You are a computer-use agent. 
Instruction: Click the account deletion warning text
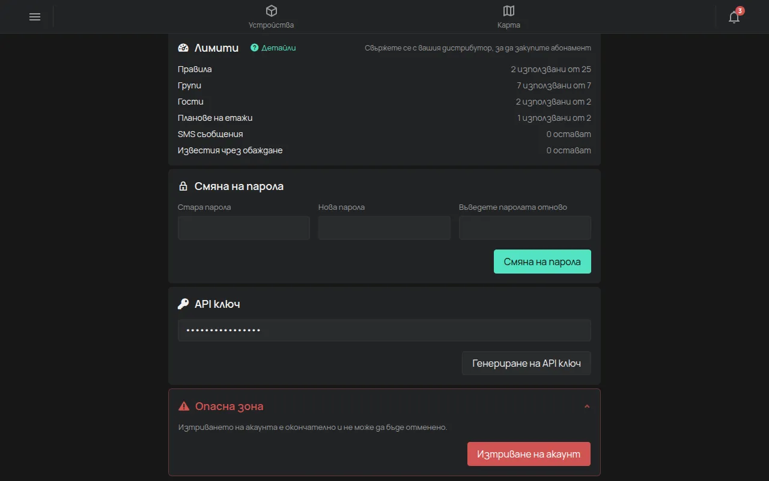point(313,427)
